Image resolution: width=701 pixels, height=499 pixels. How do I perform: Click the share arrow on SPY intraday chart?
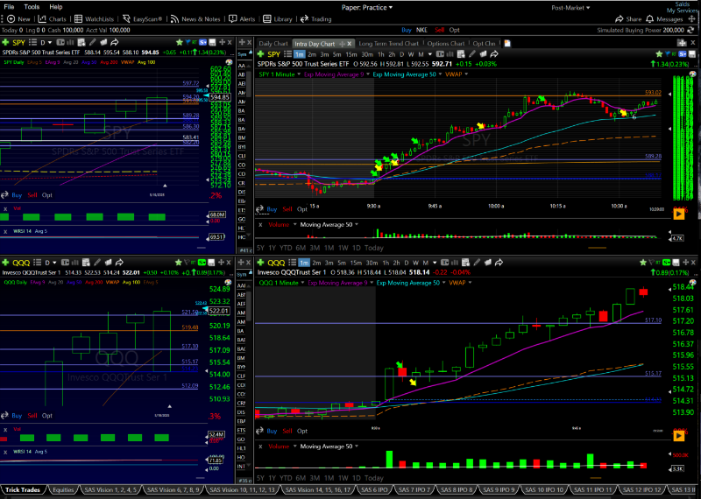[x=494, y=54]
